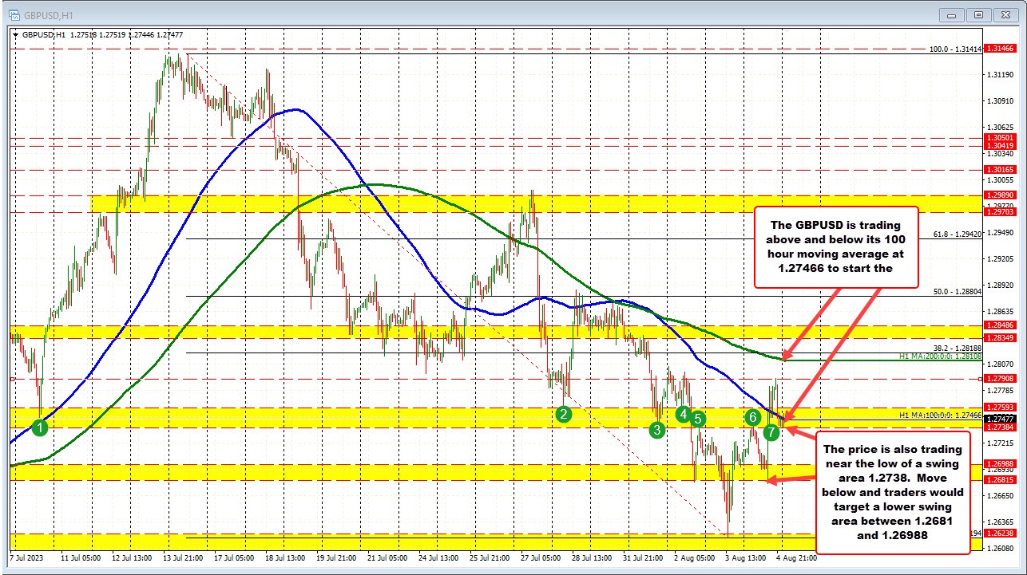Select the swing area 1.2738 annotation box
The image size is (1027, 575).
[893, 493]
